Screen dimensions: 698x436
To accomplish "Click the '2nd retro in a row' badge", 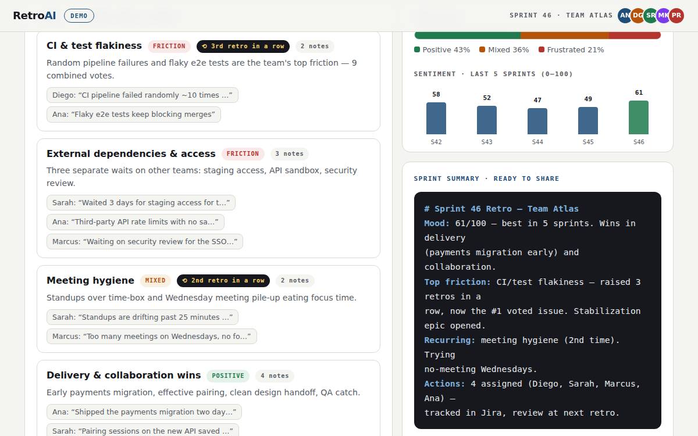I will [x=223, y=280].
